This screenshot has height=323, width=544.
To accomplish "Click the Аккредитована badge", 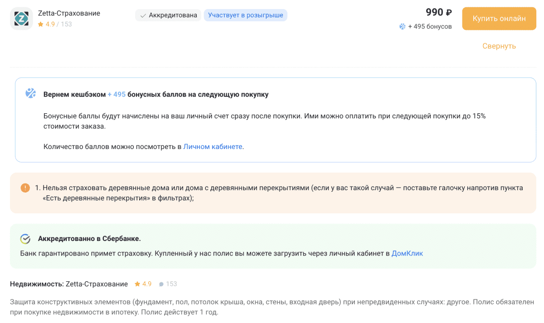I will [x=168, y=15].
